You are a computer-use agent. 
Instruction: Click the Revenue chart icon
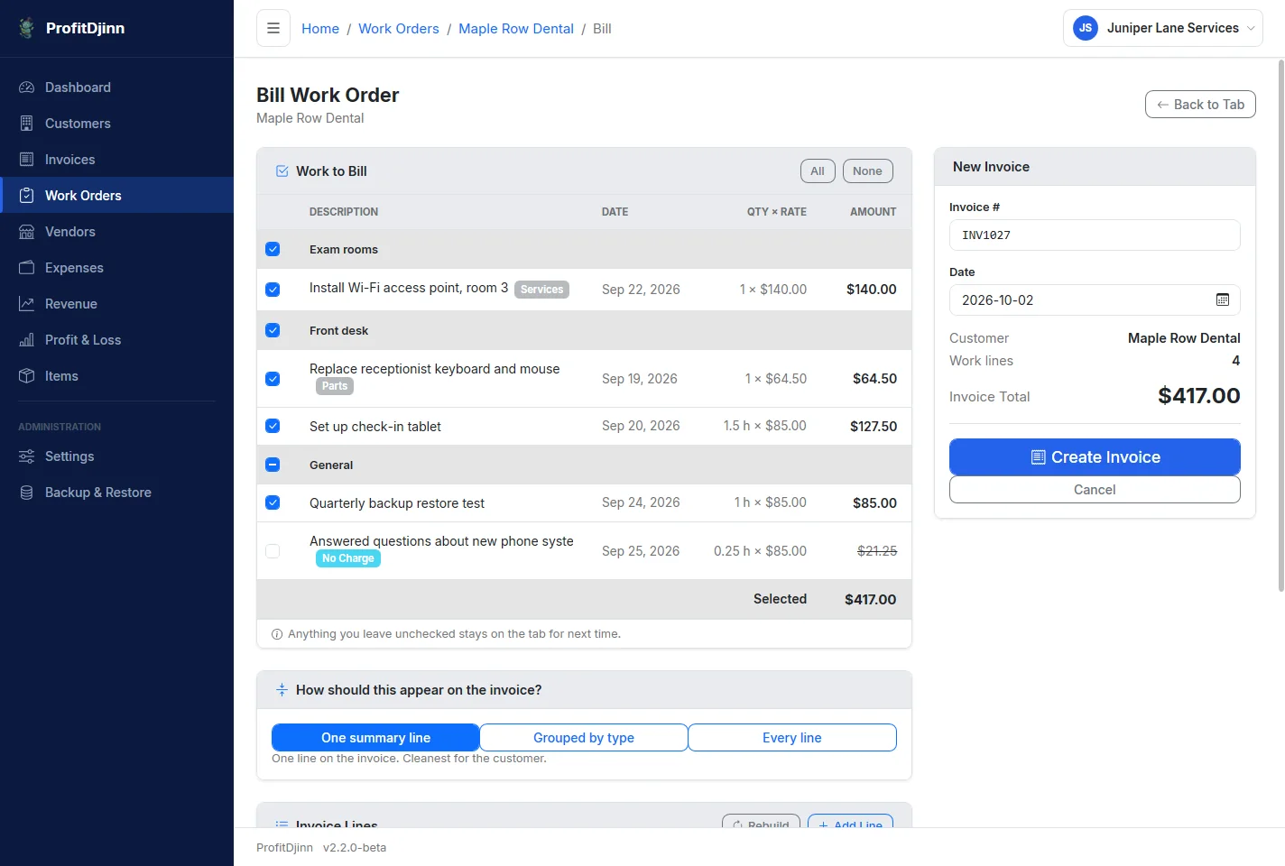click(27, 304)
